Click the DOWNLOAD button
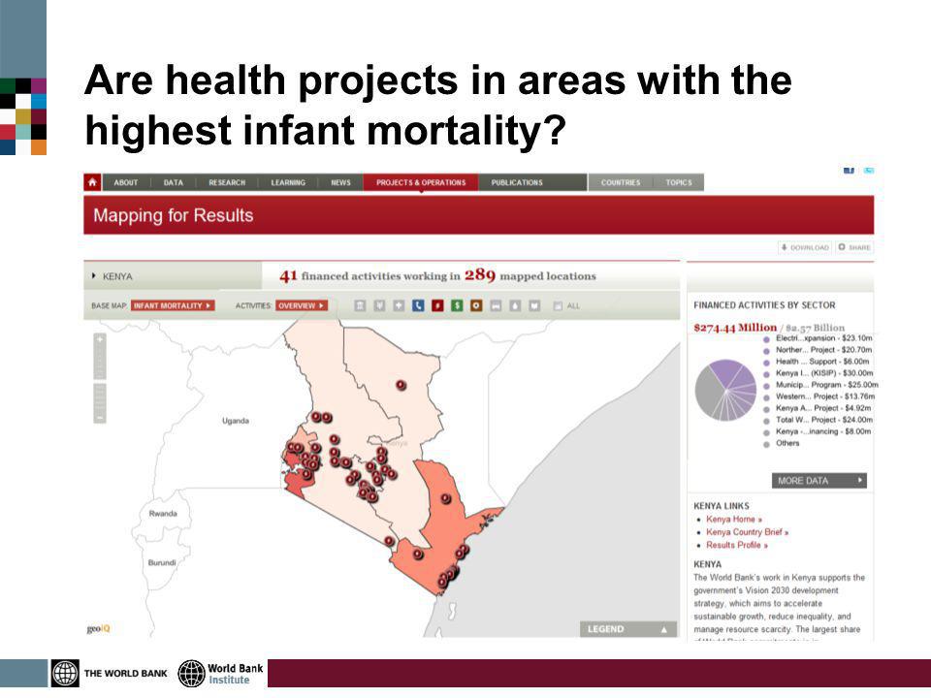This screenshot has width=931, height=698. [805, 247]
